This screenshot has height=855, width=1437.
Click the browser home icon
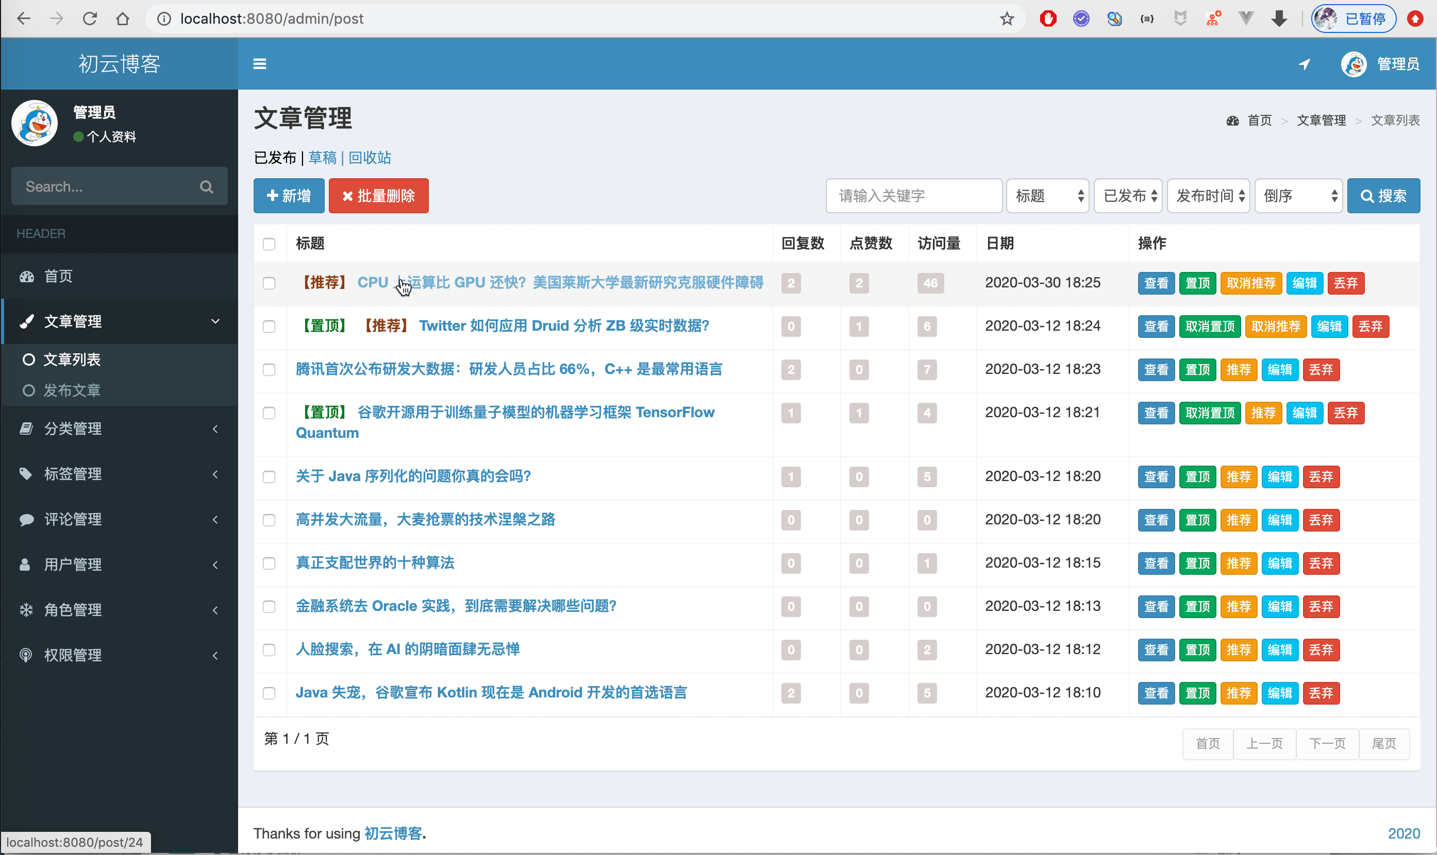pos(122,19)
